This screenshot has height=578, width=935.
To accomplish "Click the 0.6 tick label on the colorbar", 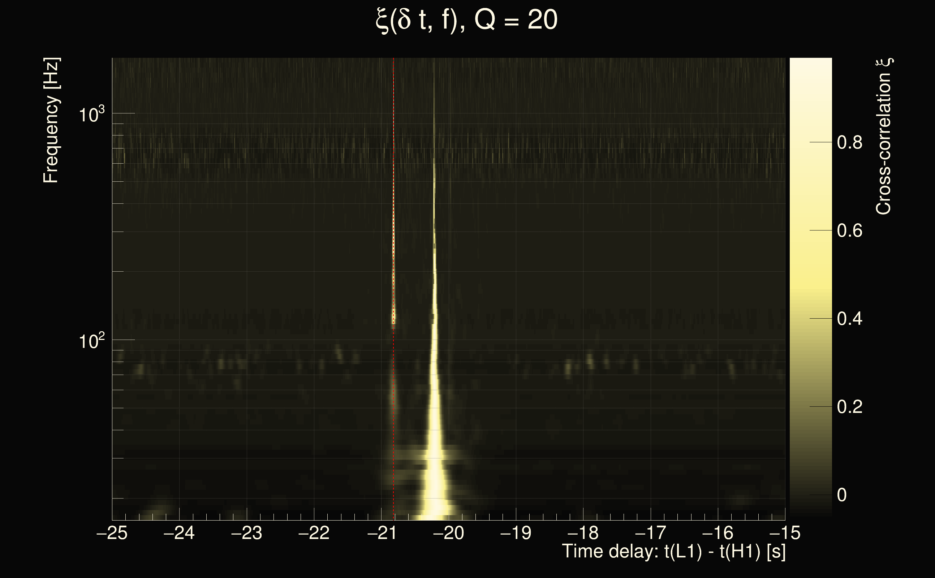I will 849,231.
